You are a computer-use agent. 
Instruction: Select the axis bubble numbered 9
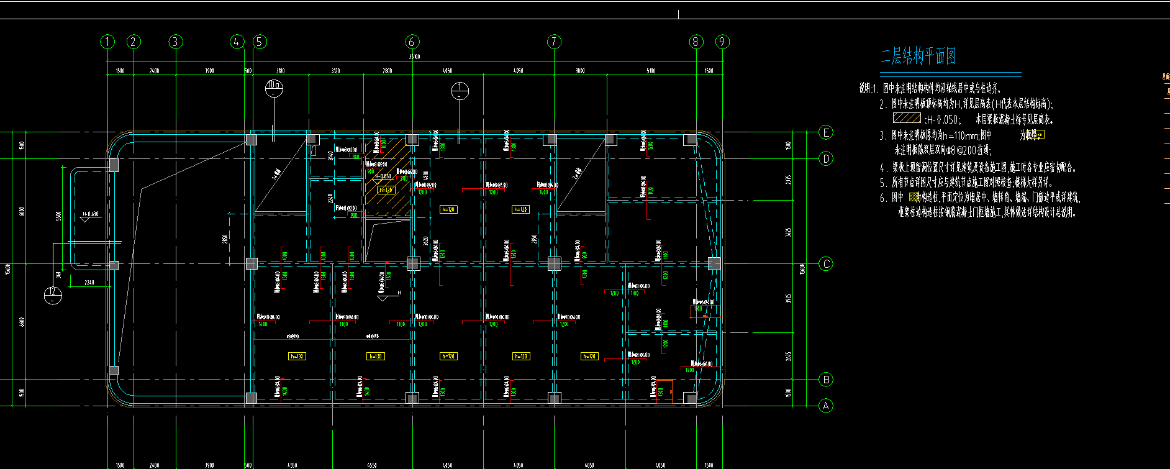tap(722, 42)
